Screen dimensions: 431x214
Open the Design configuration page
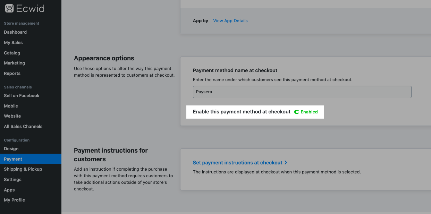tap(10, 148)
